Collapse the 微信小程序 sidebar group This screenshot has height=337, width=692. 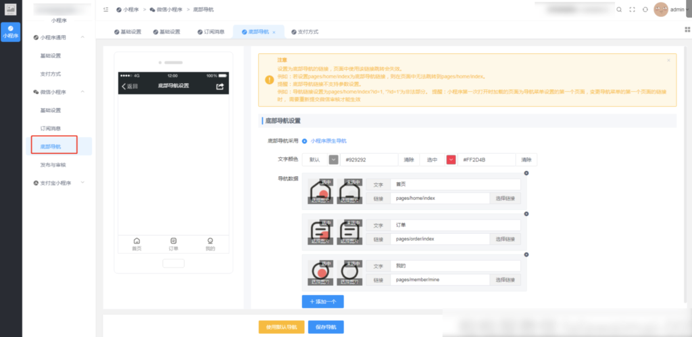[x=82, y=92]
